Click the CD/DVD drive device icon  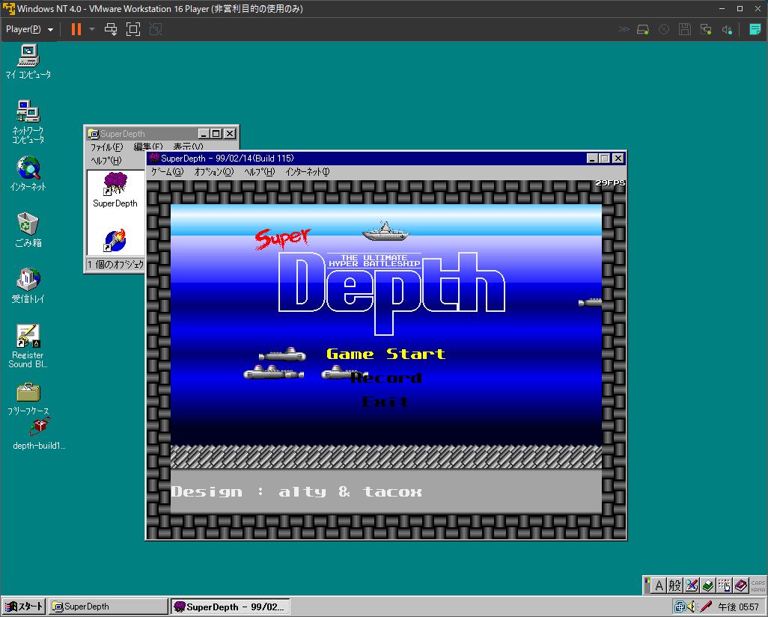664,29
